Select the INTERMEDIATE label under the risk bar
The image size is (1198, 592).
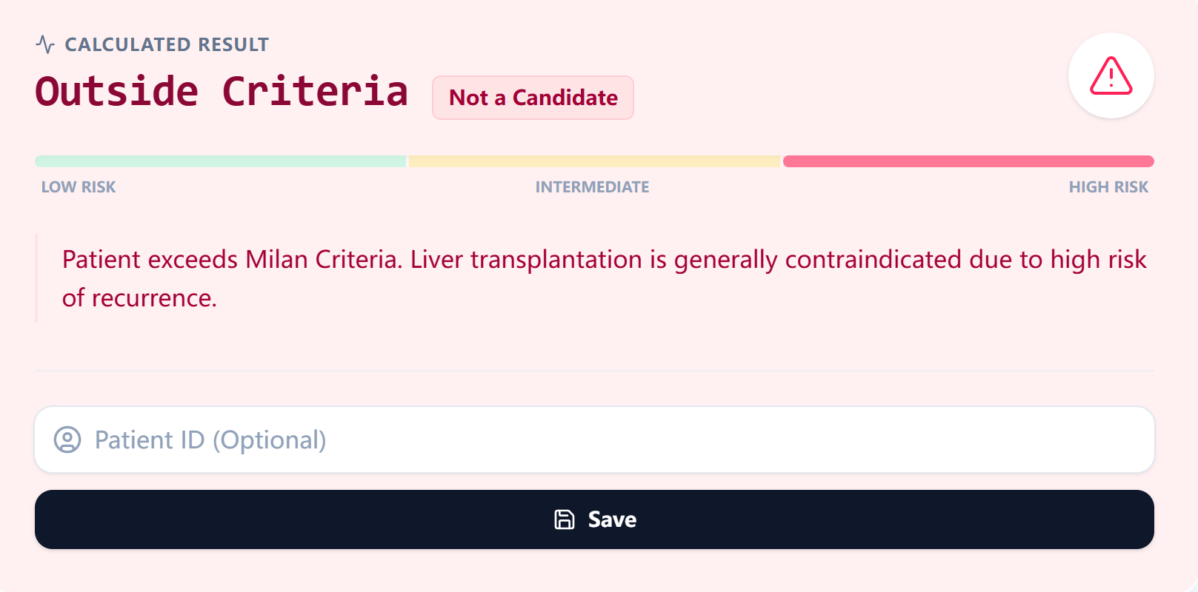click(593, 186)
